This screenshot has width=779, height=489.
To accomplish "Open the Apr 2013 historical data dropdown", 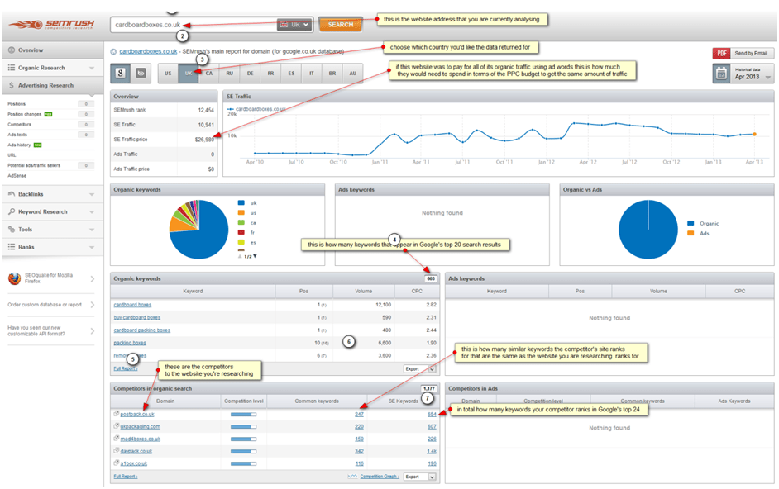I will pyautogui.click(x=768, y=77).
